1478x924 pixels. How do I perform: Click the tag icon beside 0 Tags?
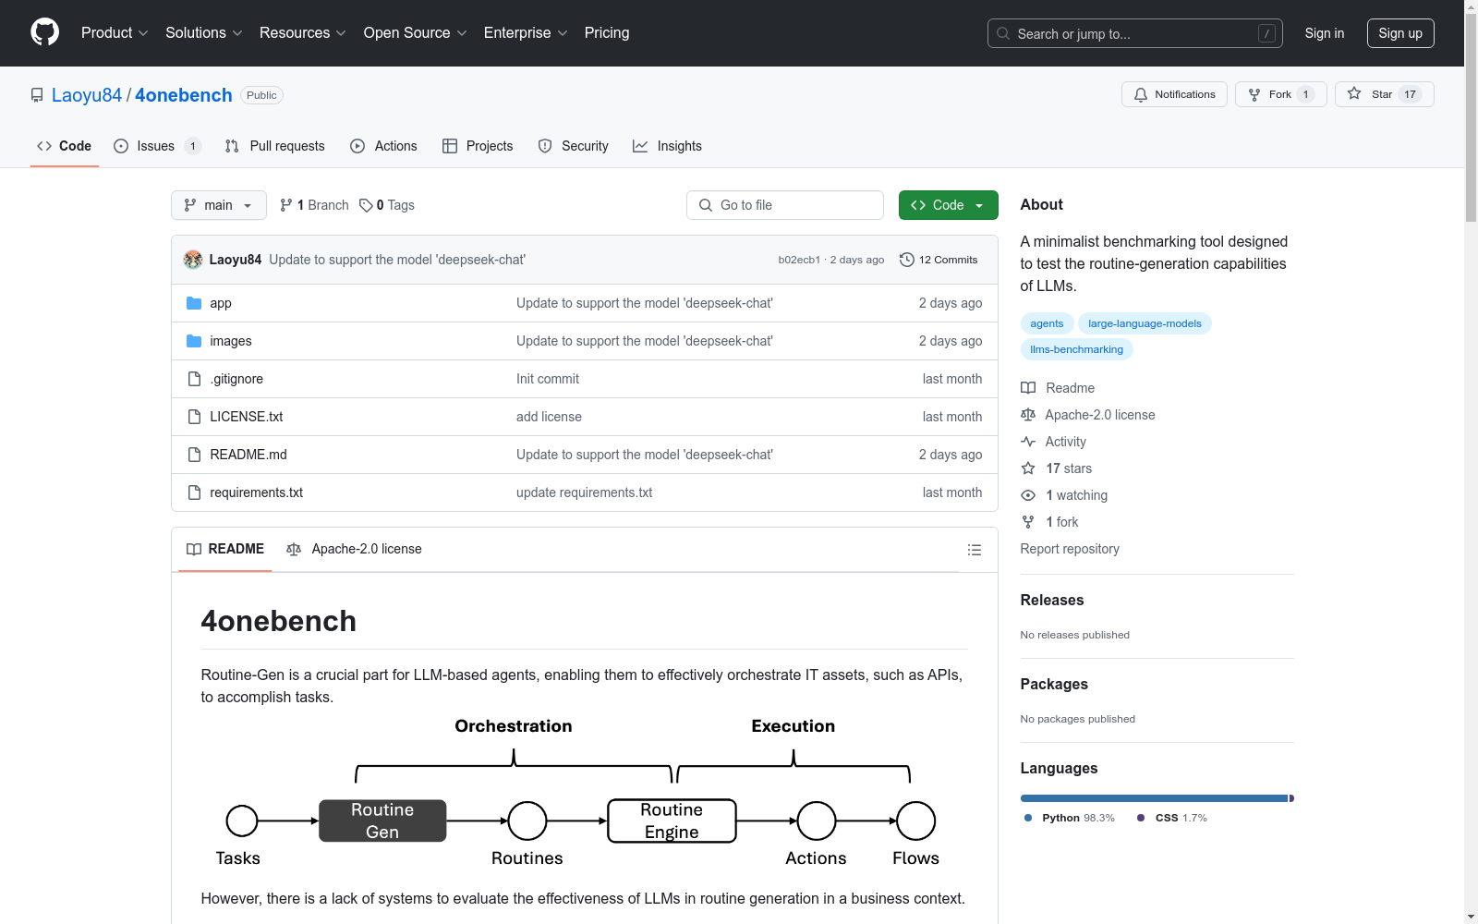pyautogui.click(x=366, y=205)
